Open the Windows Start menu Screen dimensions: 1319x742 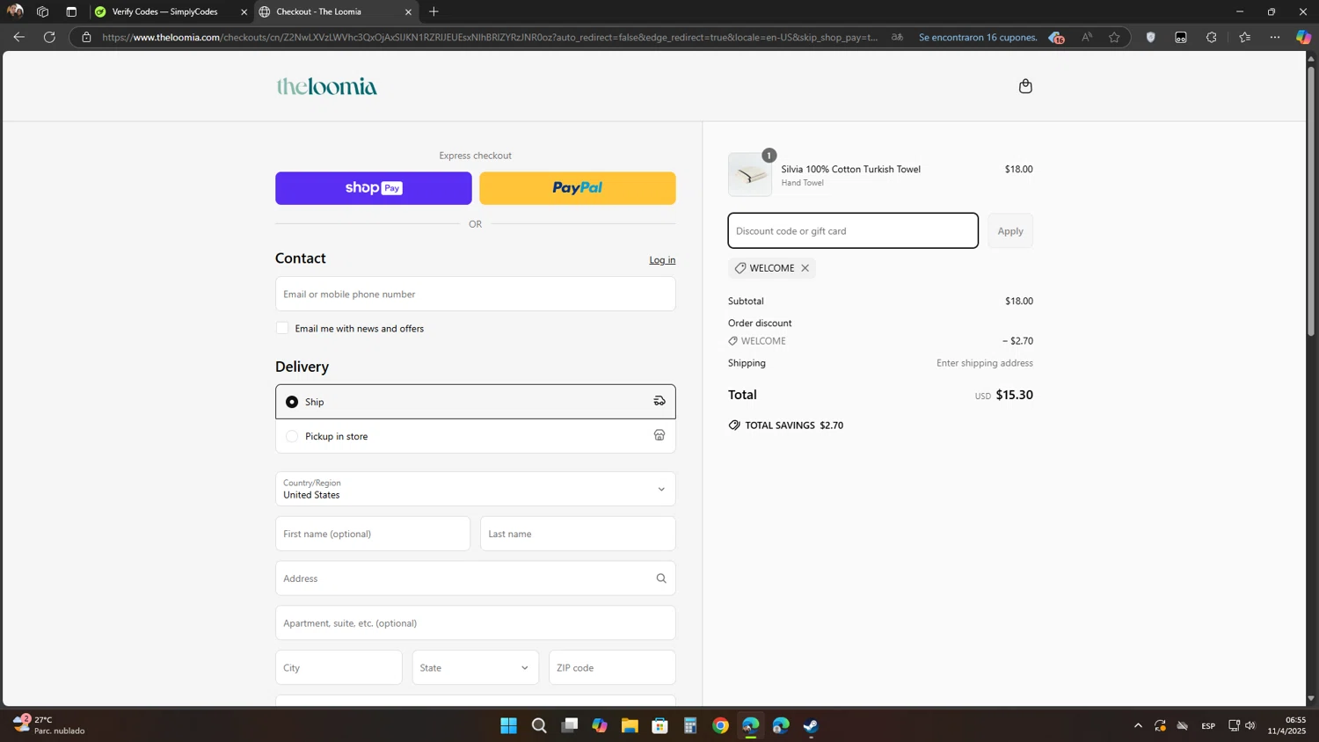pyautogui.click(x=508, y=725)
